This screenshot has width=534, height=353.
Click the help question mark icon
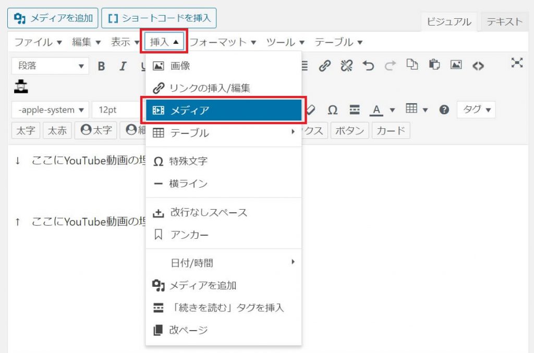click(x=444, y=109)
